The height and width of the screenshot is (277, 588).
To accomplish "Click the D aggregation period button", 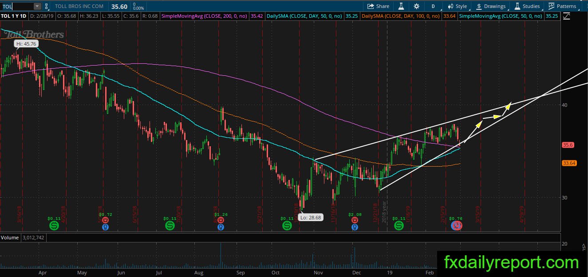I will tap(433, 6).
